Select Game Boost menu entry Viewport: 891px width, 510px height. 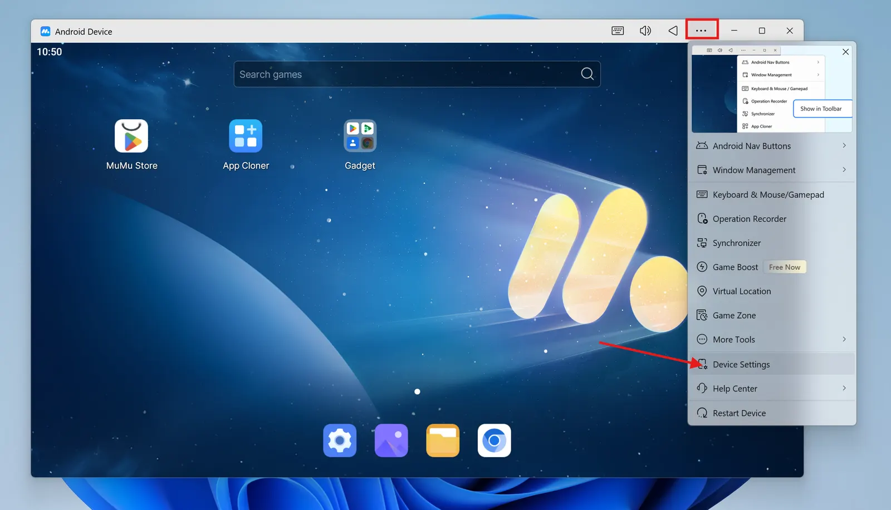772,267
